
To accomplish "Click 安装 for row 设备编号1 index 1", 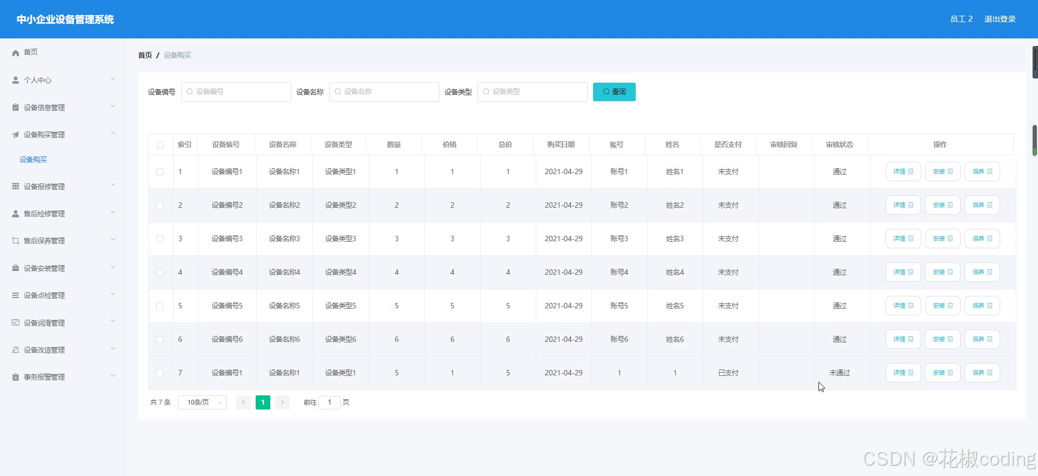I will coord(943,171).
